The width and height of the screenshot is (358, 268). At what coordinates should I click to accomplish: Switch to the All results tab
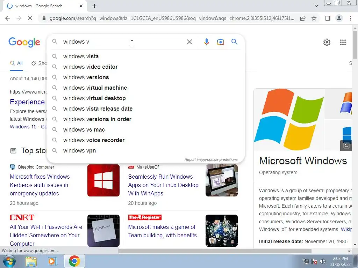click(16, 63)
